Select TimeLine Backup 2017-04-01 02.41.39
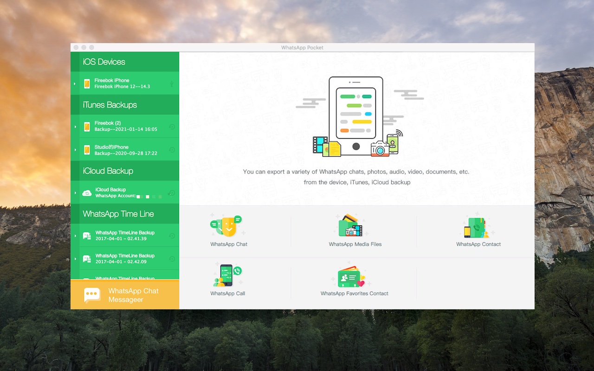Viewport: 594px width, 371px height. click(124, 236)
